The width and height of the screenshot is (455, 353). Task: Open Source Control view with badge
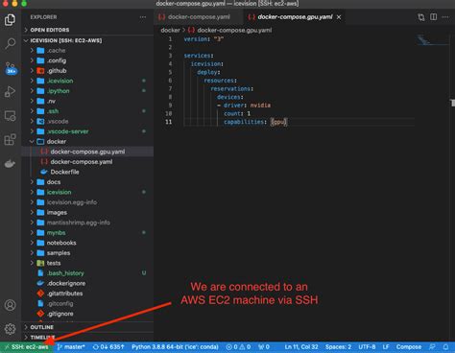coord(11,68)
